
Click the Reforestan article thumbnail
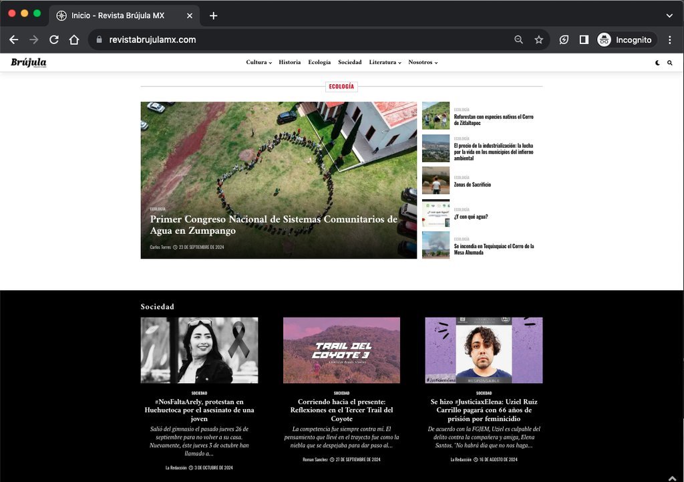[x=436, y=116]
